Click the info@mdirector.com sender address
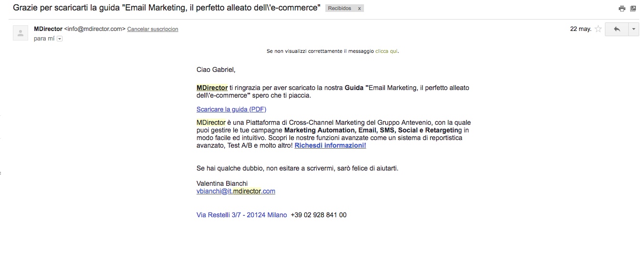644x273 pixels. (95, 29)
